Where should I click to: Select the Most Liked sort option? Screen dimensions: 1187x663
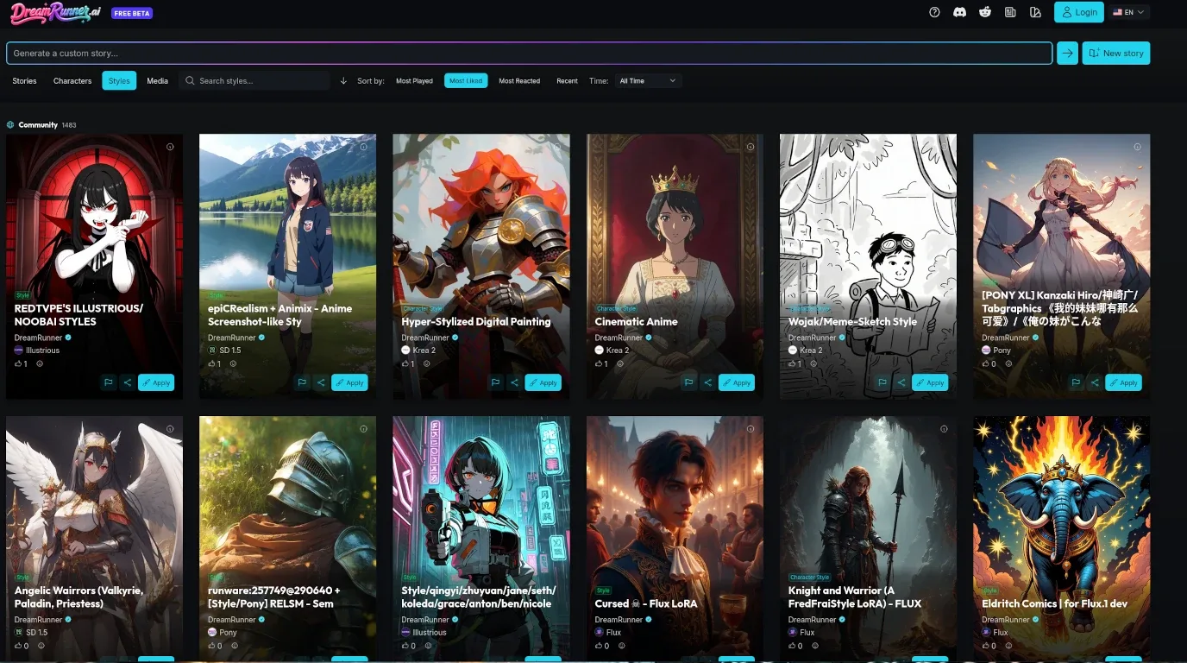tap(466, 81)
